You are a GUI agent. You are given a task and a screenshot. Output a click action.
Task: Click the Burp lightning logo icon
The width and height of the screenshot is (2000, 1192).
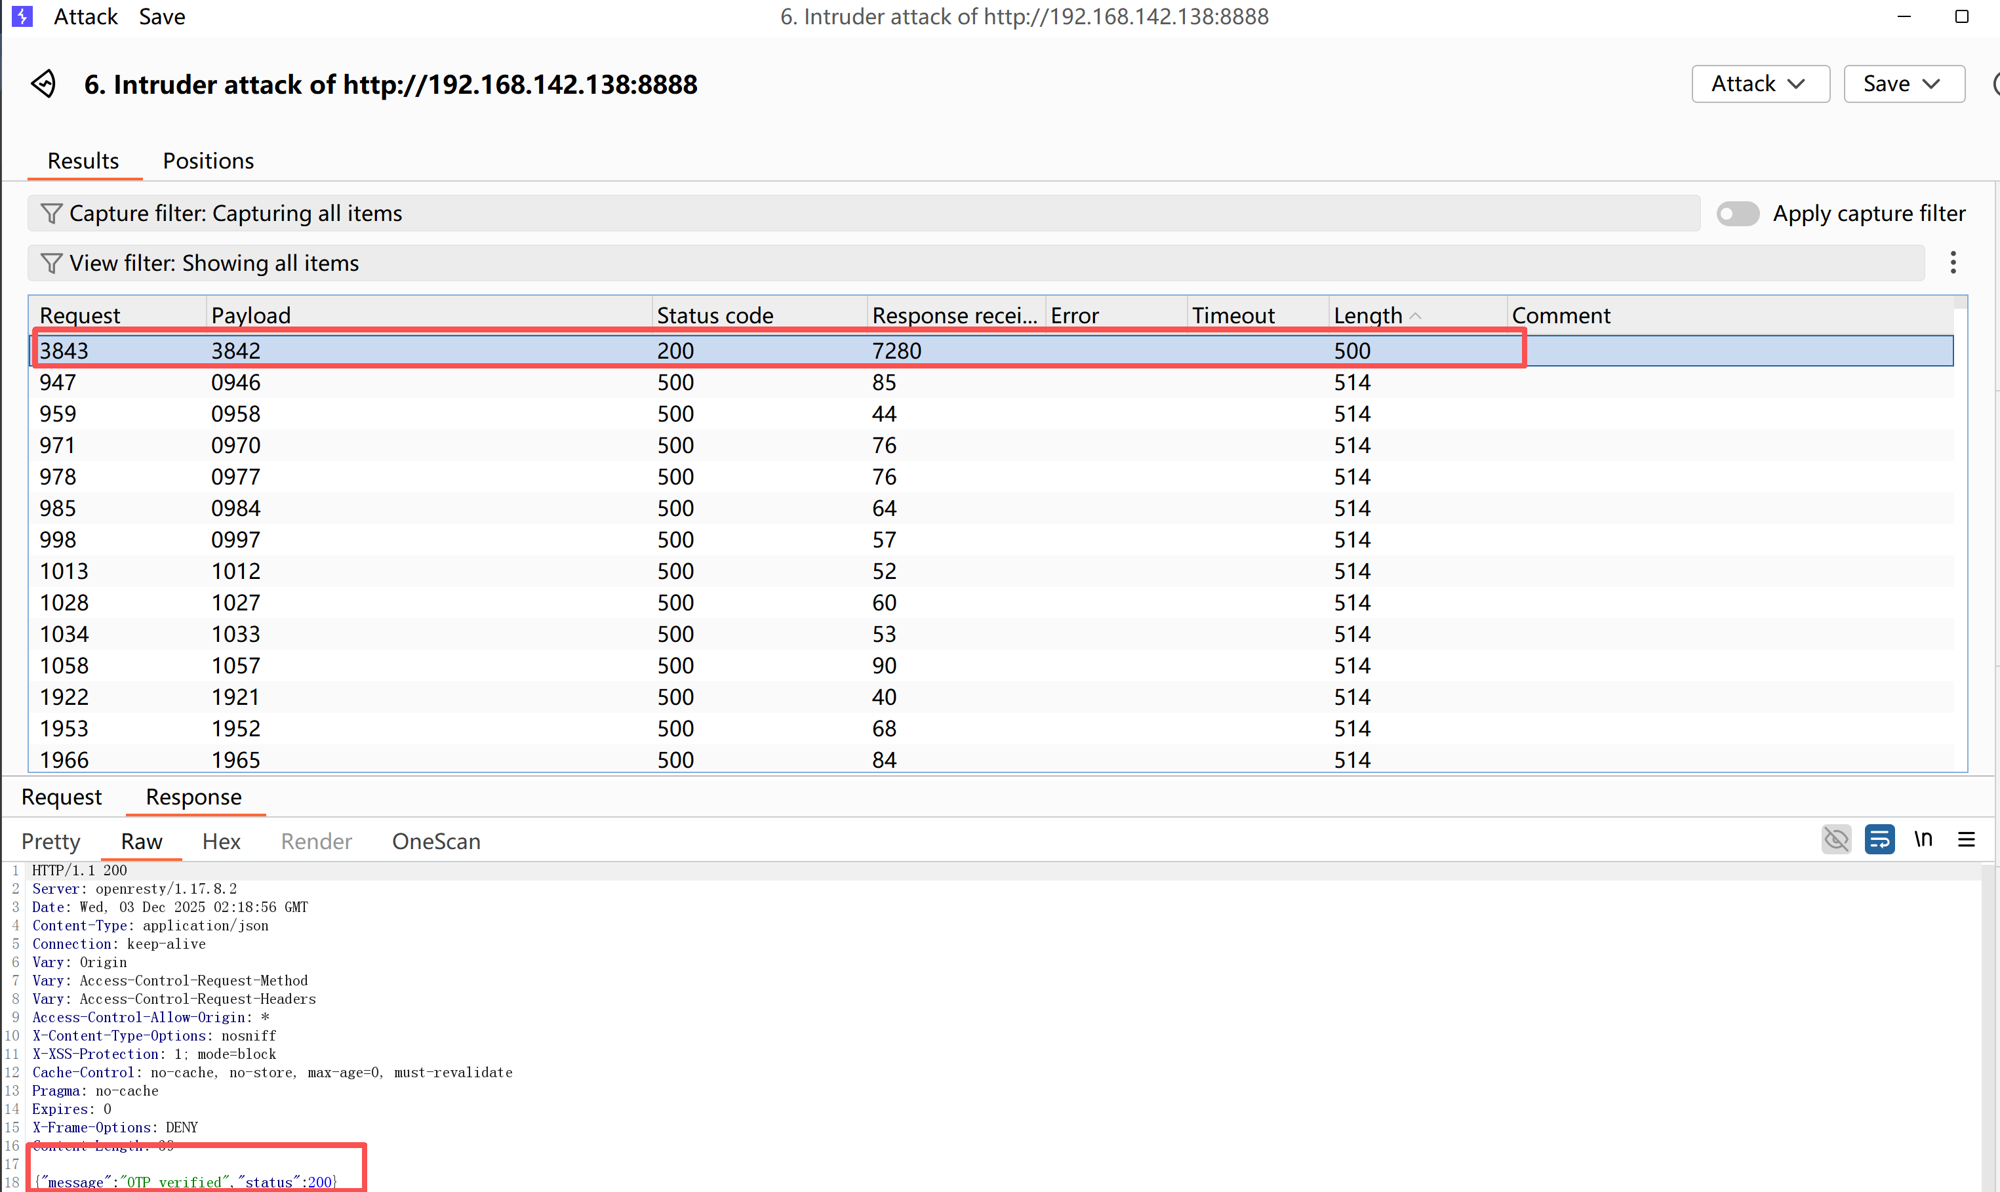[22, 16]
